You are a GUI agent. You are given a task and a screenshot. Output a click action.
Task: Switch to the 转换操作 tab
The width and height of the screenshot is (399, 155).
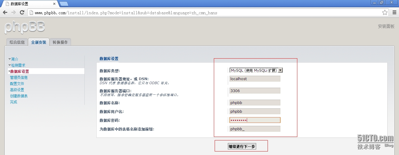click(60, 42)
